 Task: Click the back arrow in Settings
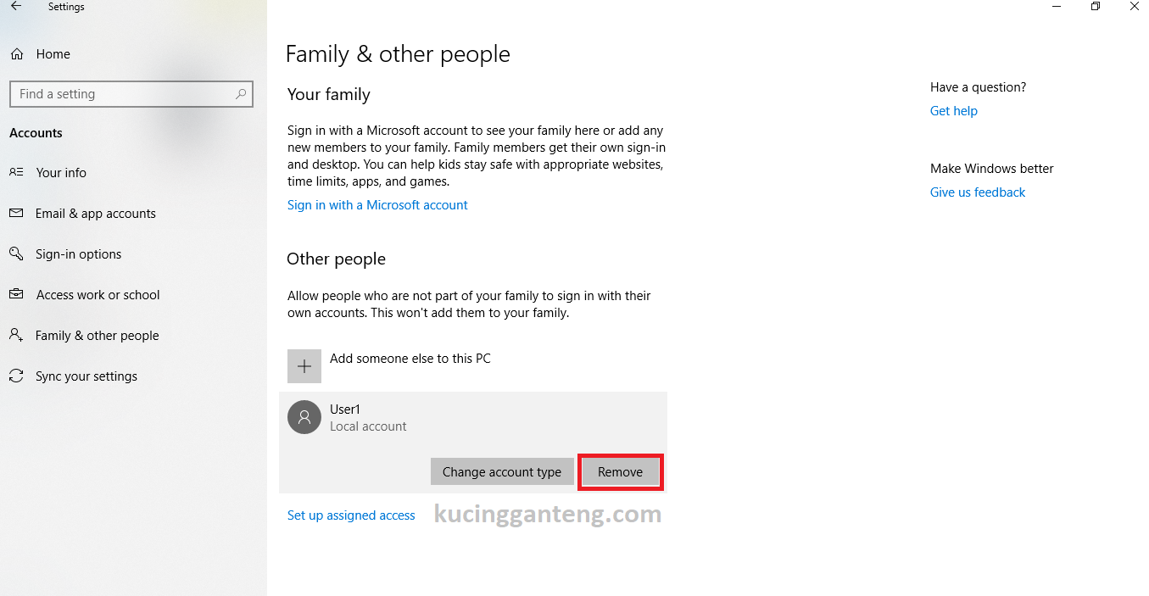click(15, 7)
